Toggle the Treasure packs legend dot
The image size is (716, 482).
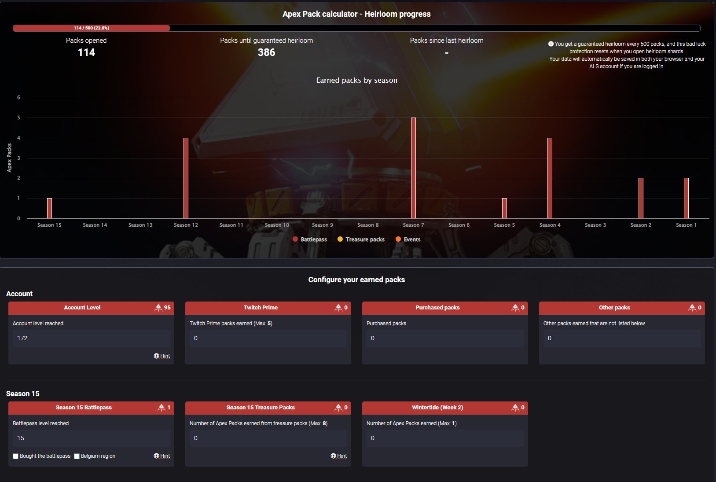coord(340,239)
